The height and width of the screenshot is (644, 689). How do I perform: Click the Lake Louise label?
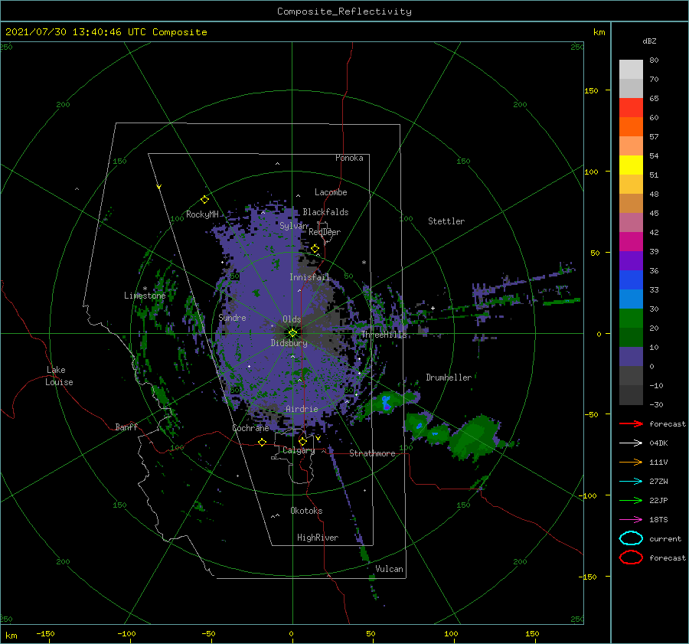(x=59, y=376)
